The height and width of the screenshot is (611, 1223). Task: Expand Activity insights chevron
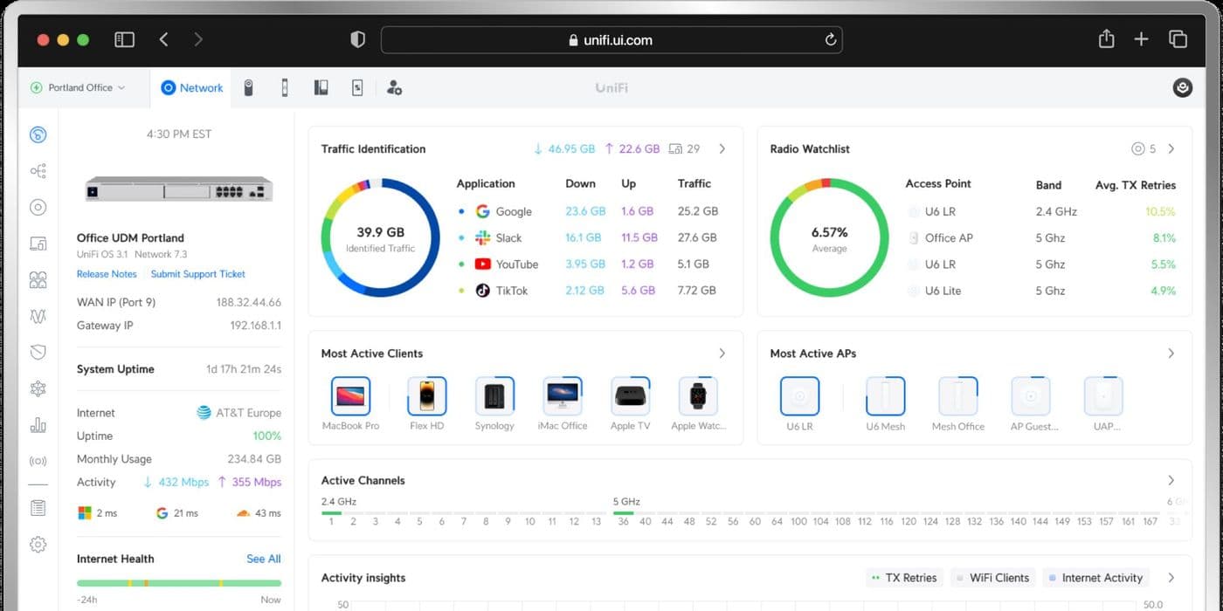(x=1171, y=578)
